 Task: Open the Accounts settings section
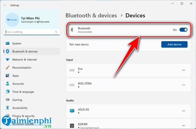click(x=32, y=84)
